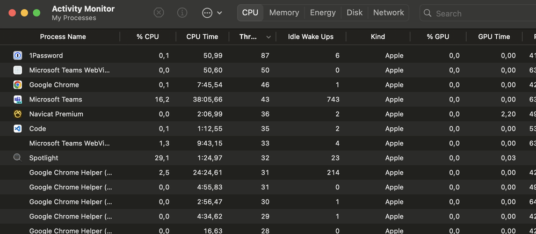Select the Navicat Premium process name
Image resolution: width=536 pixels, height=234 pixels.
[x=56, y=114]
